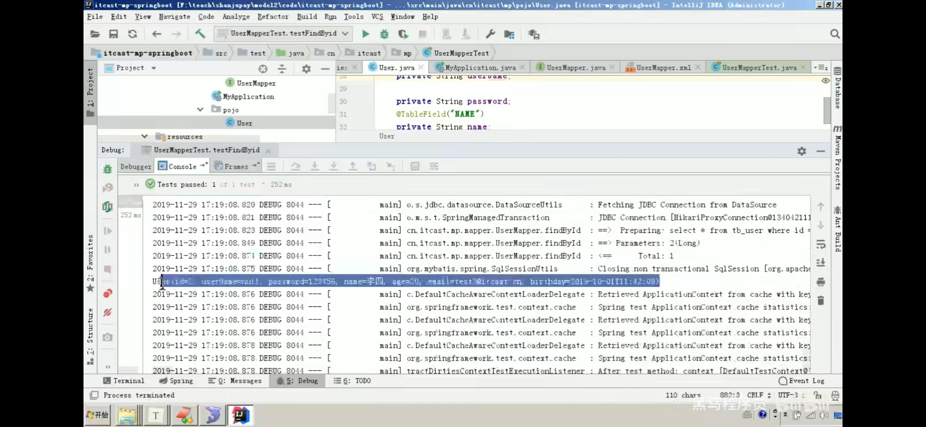Open Debug panel settings gear
926x427 pixels.
[x=801, y=151]
